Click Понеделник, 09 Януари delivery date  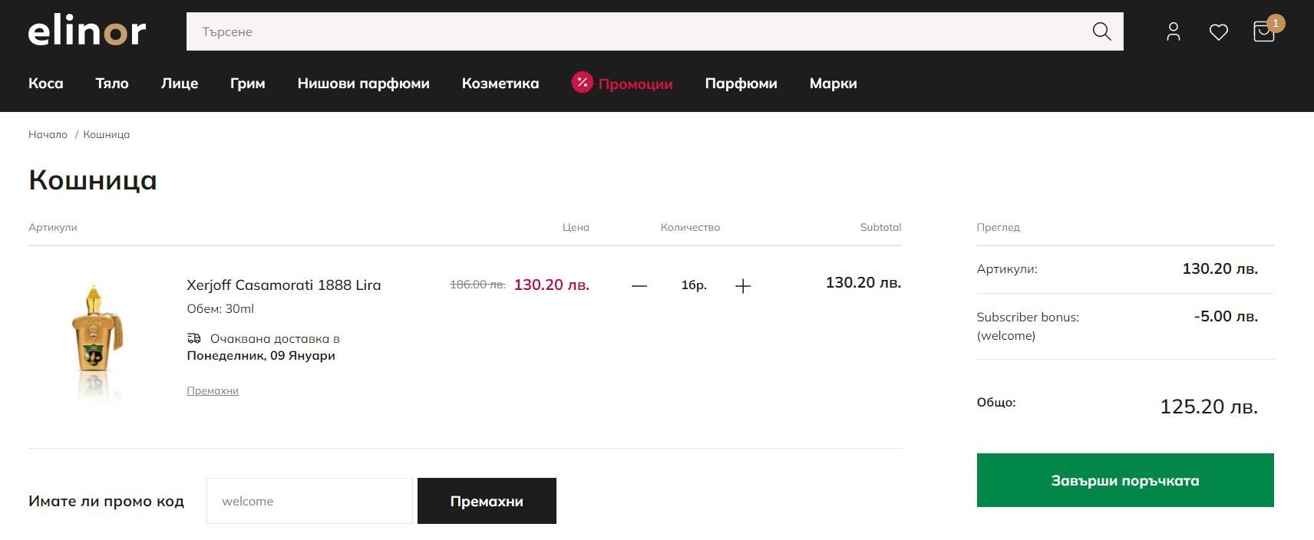tap(261, 355)
